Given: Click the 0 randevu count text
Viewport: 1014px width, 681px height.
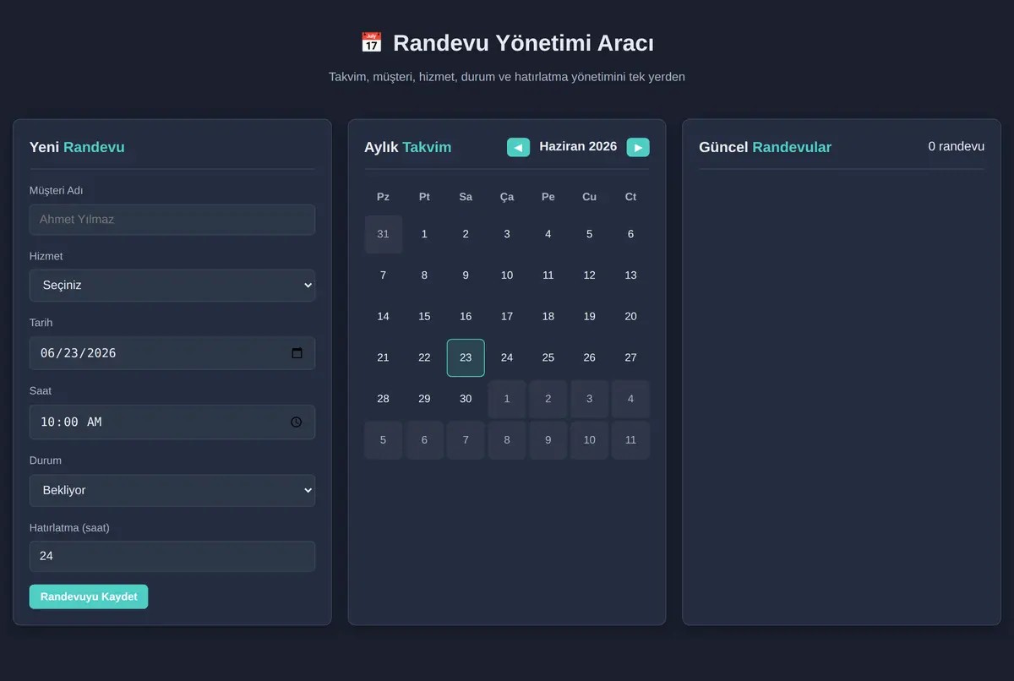Looking at the screenshot, I should (x=957, y=146).
